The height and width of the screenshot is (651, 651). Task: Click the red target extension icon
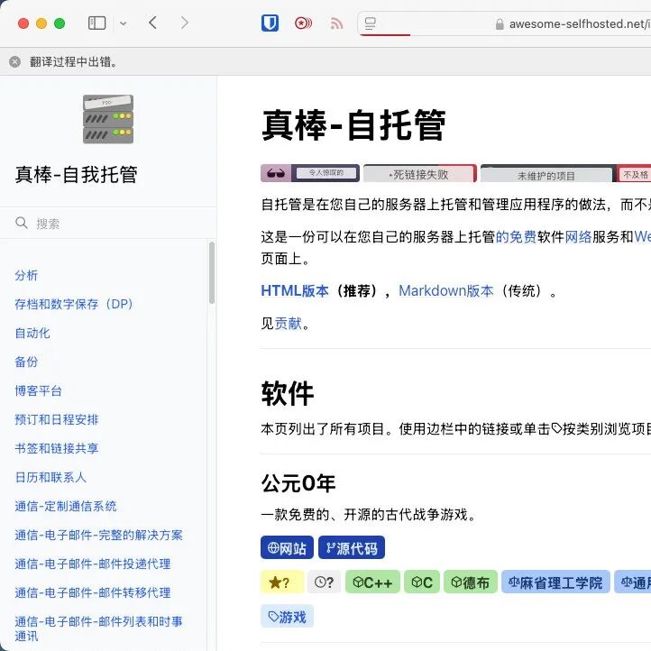coord(303,23)
